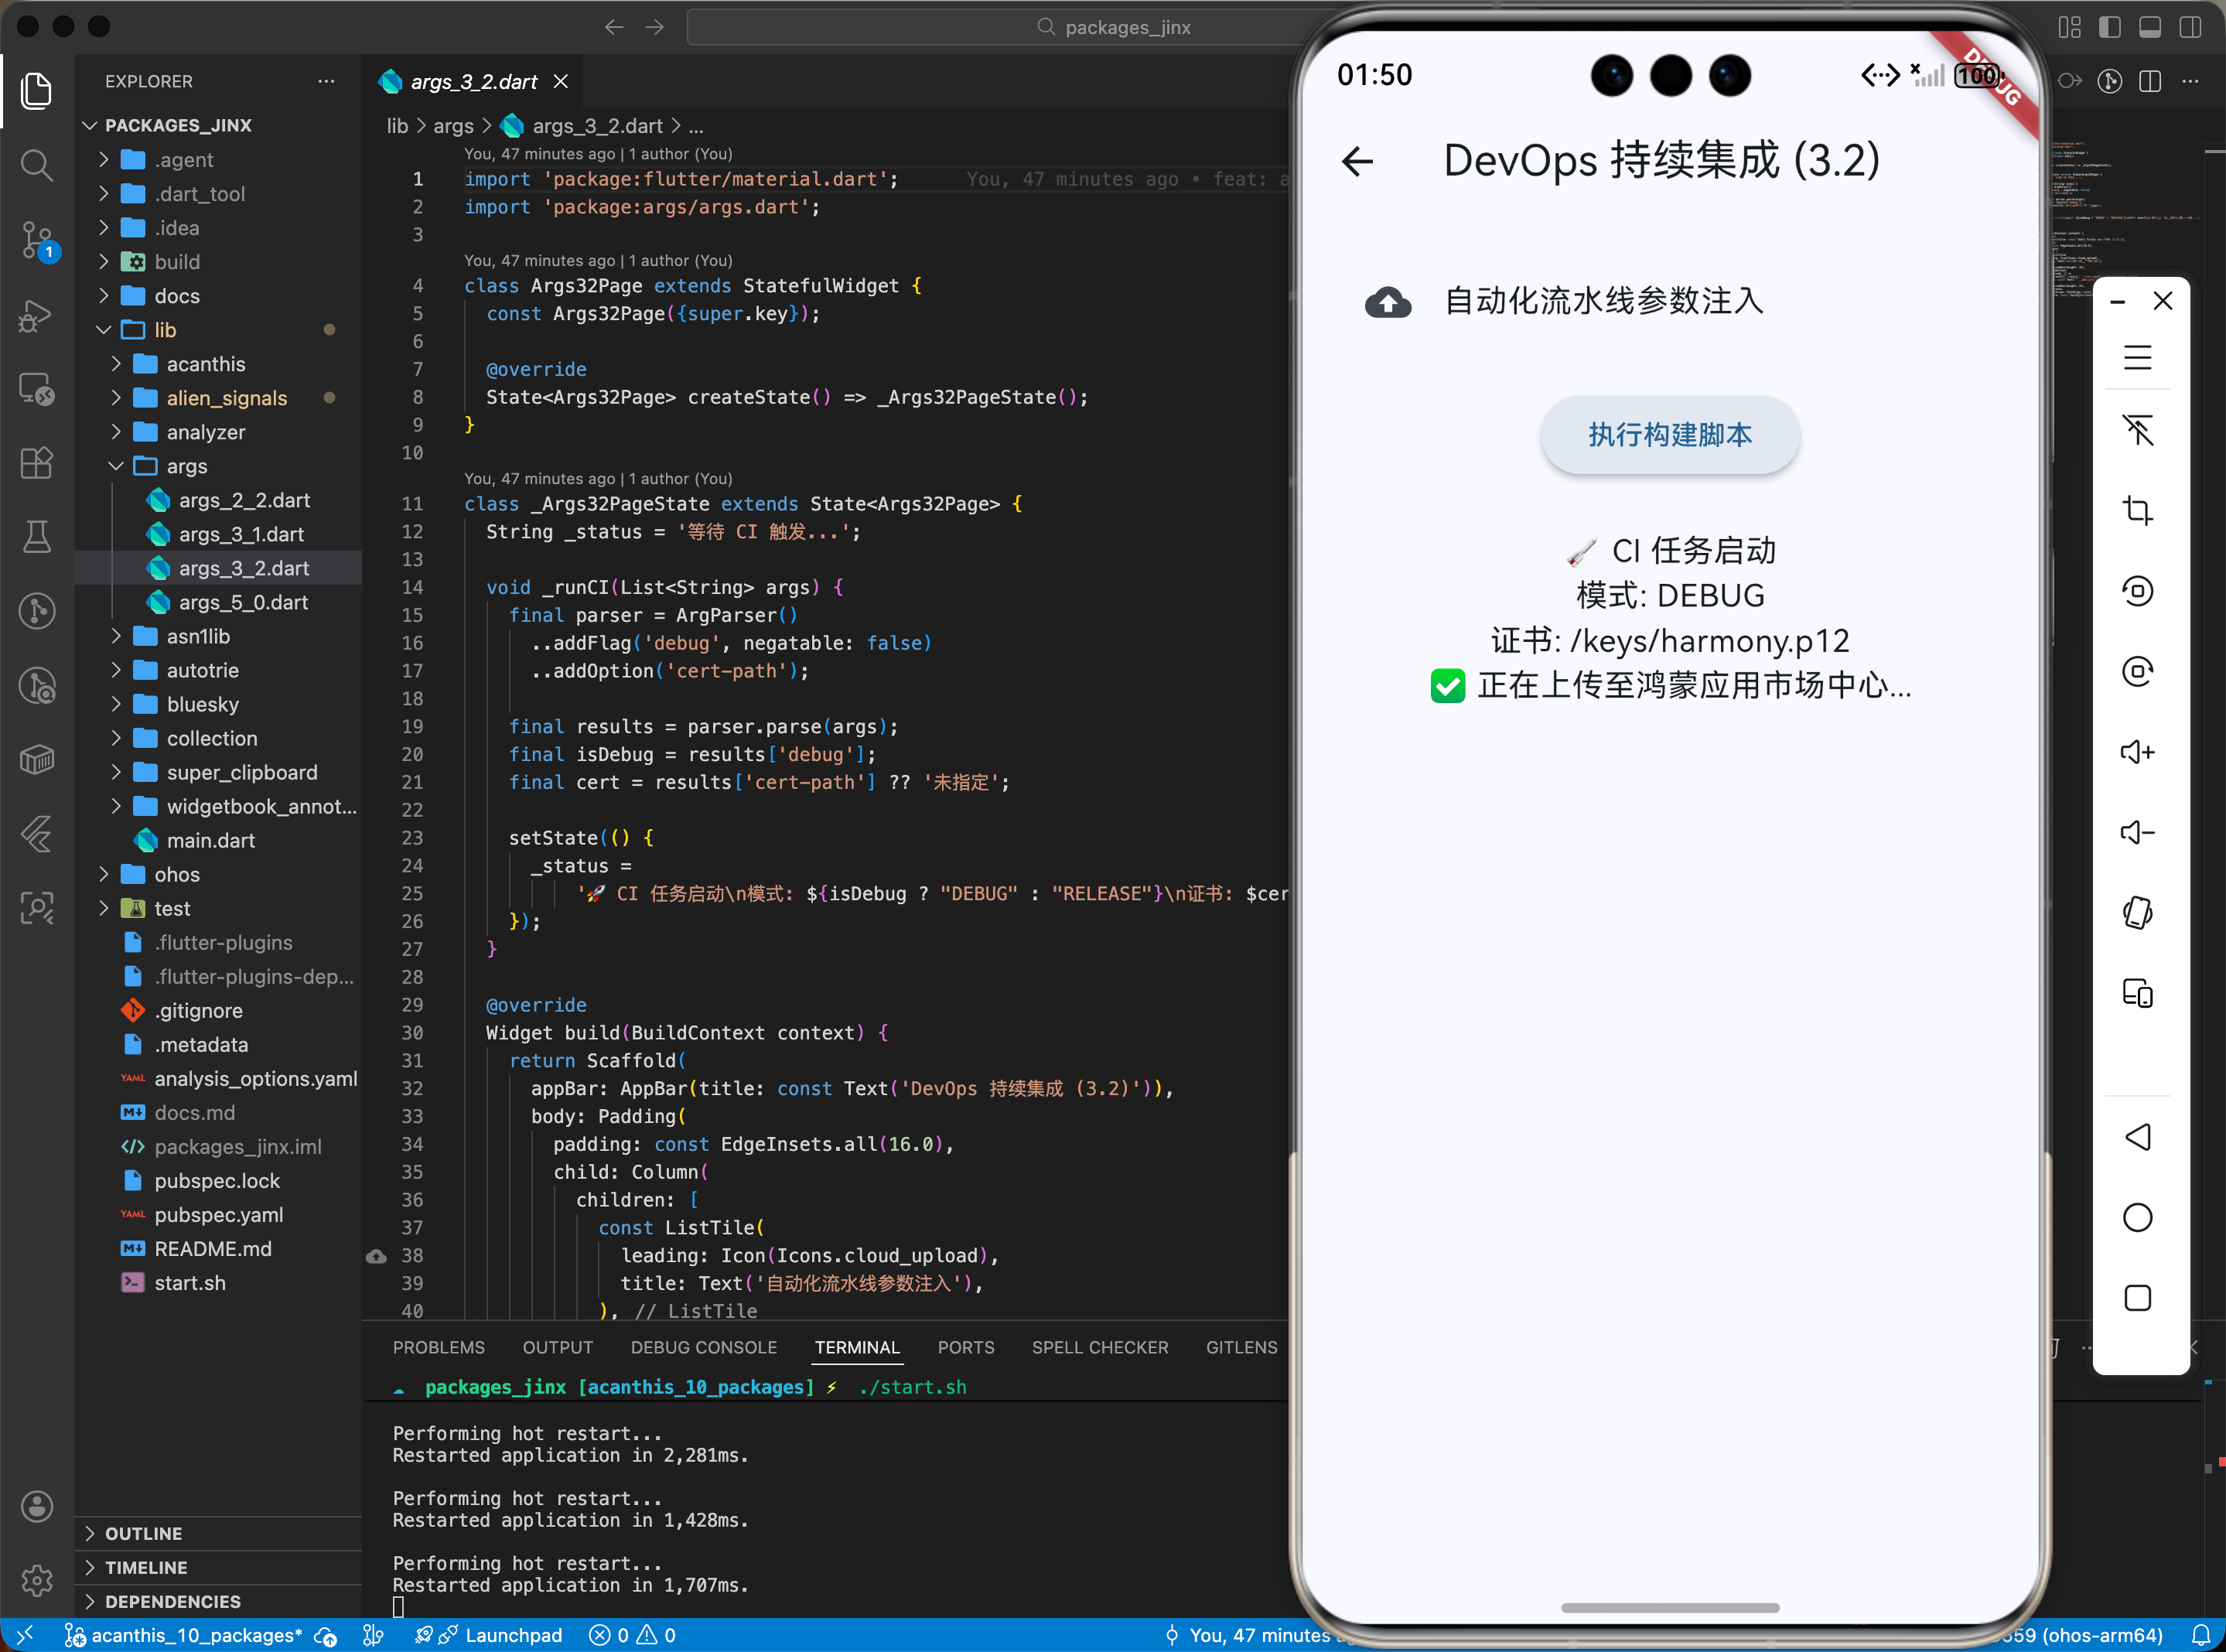
Task: Switch to the PROBLEMS tab
Action: click(x=438, y=1347)
